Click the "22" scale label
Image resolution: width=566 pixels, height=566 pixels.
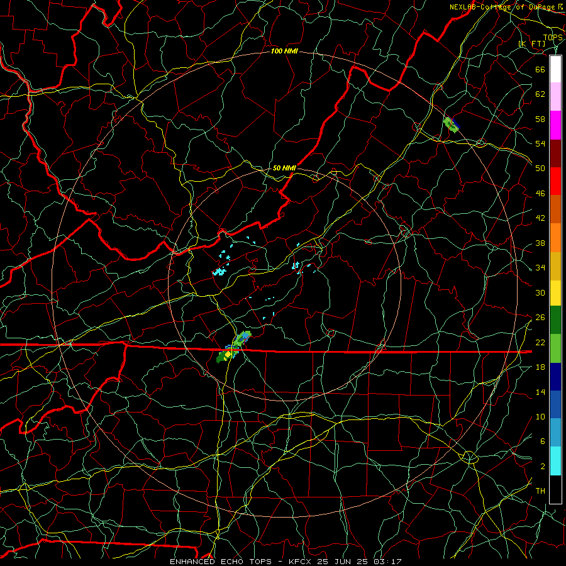(540, 342)
